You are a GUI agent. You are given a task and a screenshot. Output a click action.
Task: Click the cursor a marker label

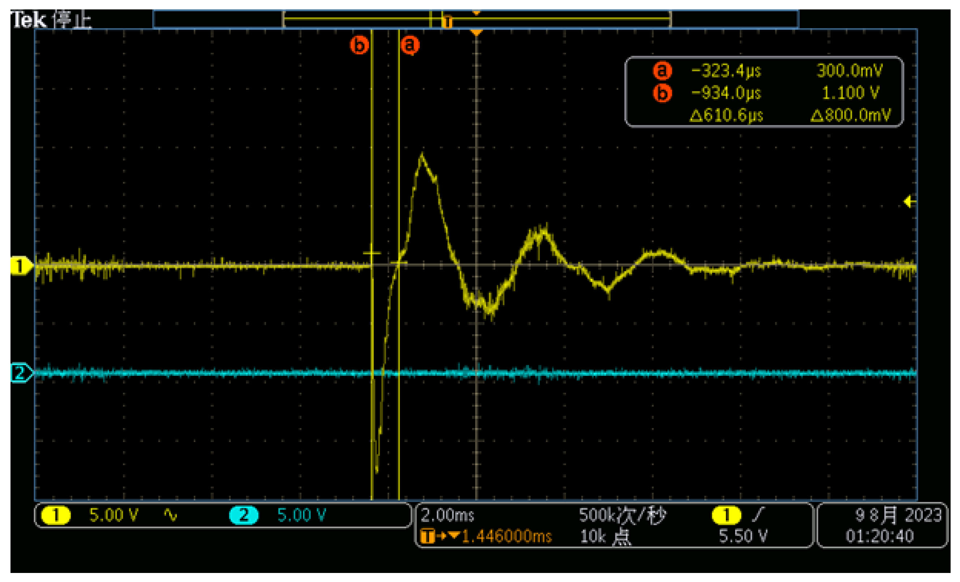[410, 45]
